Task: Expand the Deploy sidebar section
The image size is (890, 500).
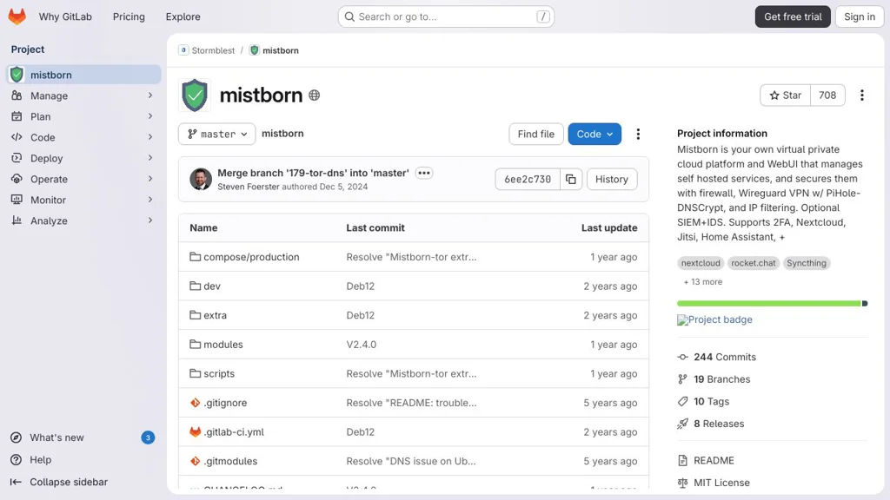Action: (x=83, y=158)
